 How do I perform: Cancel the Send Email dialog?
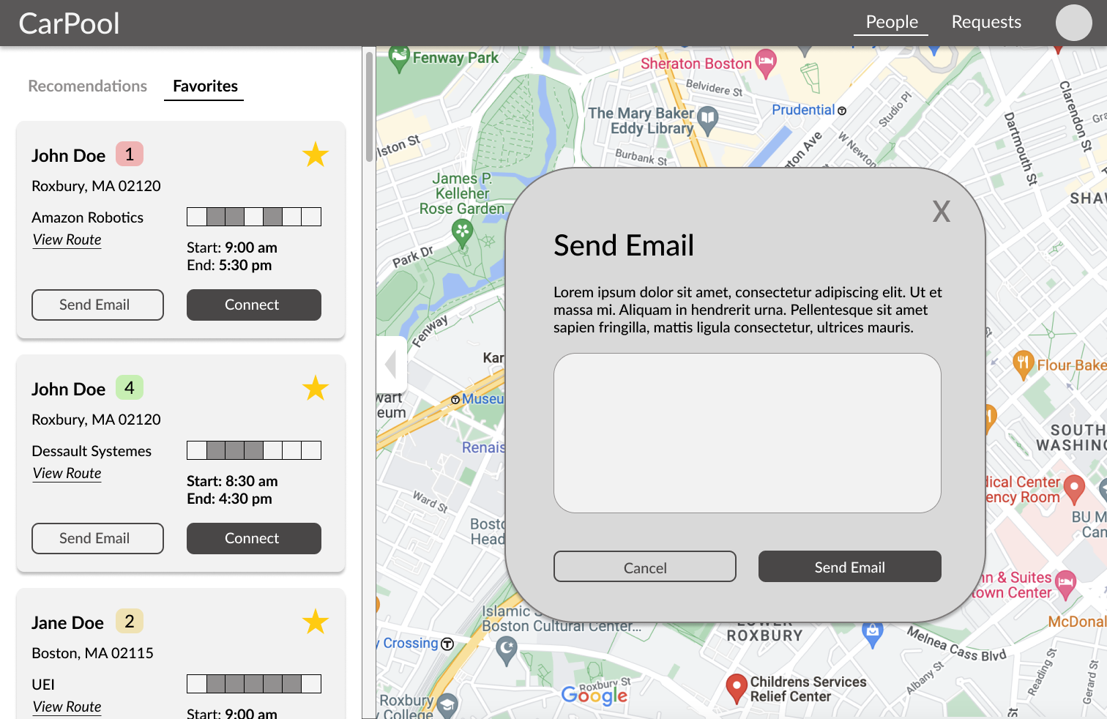click(645, 567)
